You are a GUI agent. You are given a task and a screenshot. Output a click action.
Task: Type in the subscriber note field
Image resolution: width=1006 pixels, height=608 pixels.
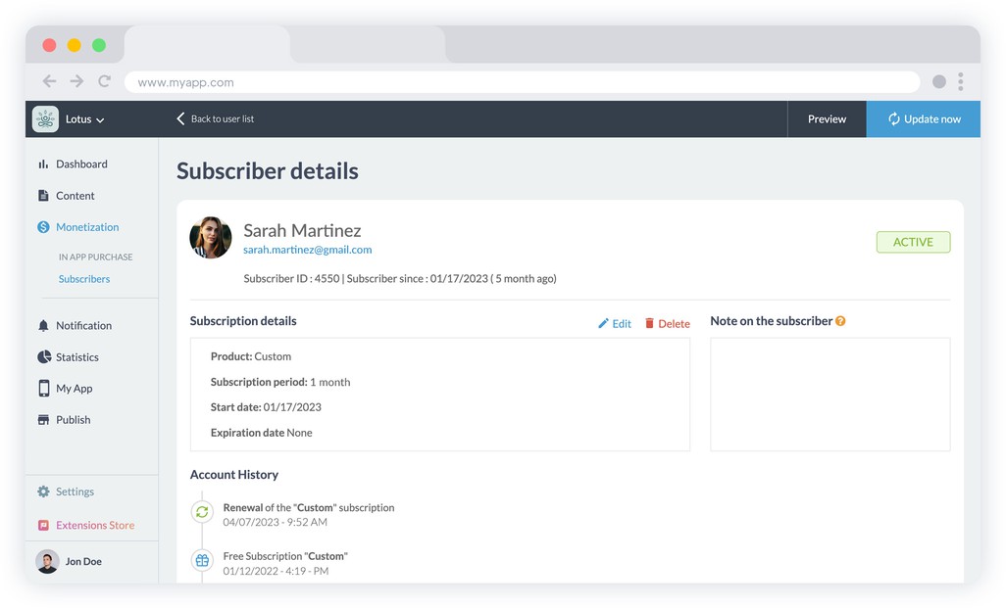(x=830, y=395)
